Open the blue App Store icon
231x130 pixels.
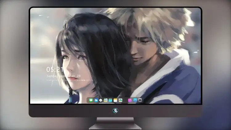pyautogui.click(x=135, y=100)
